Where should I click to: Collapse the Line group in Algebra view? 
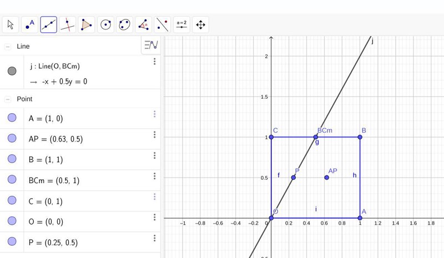[x=8, y=47]
